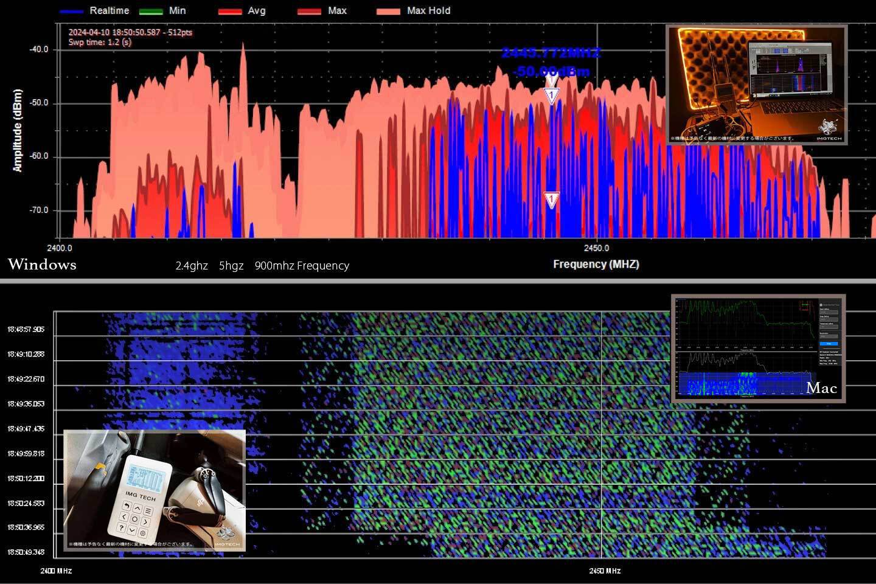Viewport: 876px width, 584px height.
Task: Select the lower marker 1 near -70 dBm
Action: (x=551, y=200)
